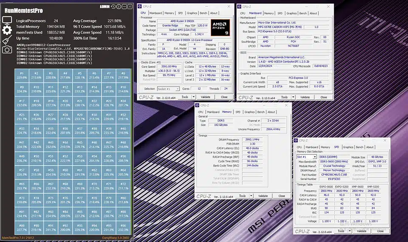Image resolution: width=408 pixels, height=242 pixels.
Task: Select SPD tab in Memory CPU-Z window
Action: point(238,112)
